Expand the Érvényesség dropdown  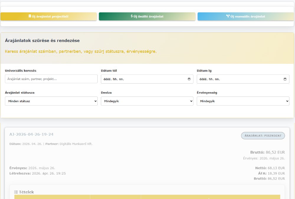(x=243, y=101)
